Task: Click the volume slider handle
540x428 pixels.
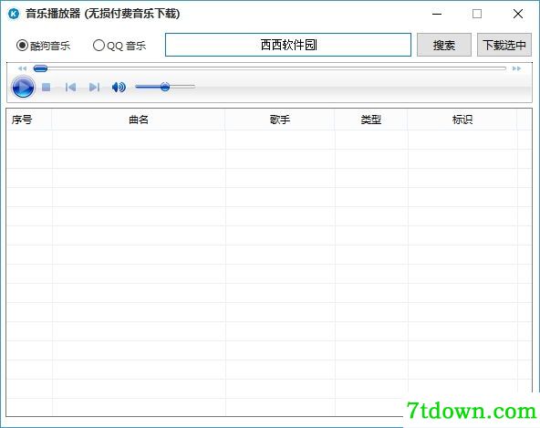Action: (x=165, y=87)
